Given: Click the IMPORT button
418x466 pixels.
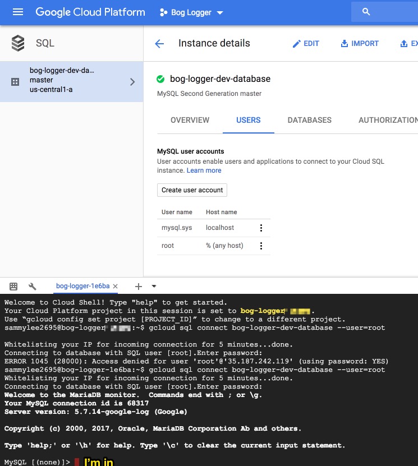Looking at the screenshot, I should [x=360, y=43].
